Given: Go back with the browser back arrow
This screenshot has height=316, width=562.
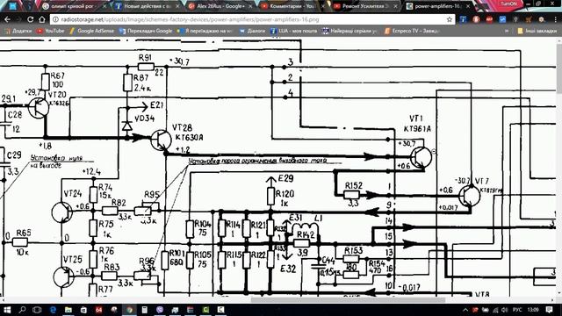Looking at the screenshot, I should (7, 19).
